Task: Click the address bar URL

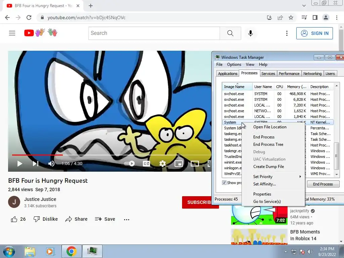Action: coord(86,17)
